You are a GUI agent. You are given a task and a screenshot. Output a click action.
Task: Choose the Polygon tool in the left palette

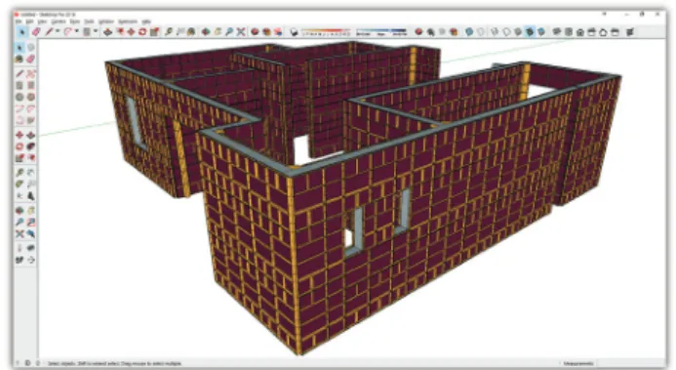pyautogui.click(x=31, y=97)
